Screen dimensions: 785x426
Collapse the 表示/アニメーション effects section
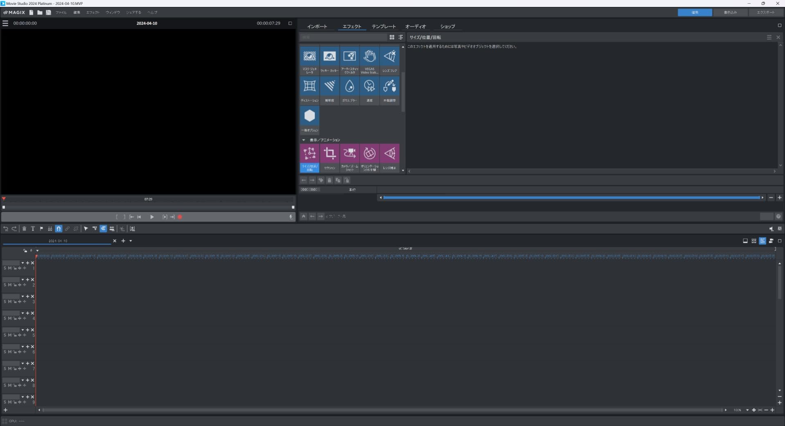point(304,140)
